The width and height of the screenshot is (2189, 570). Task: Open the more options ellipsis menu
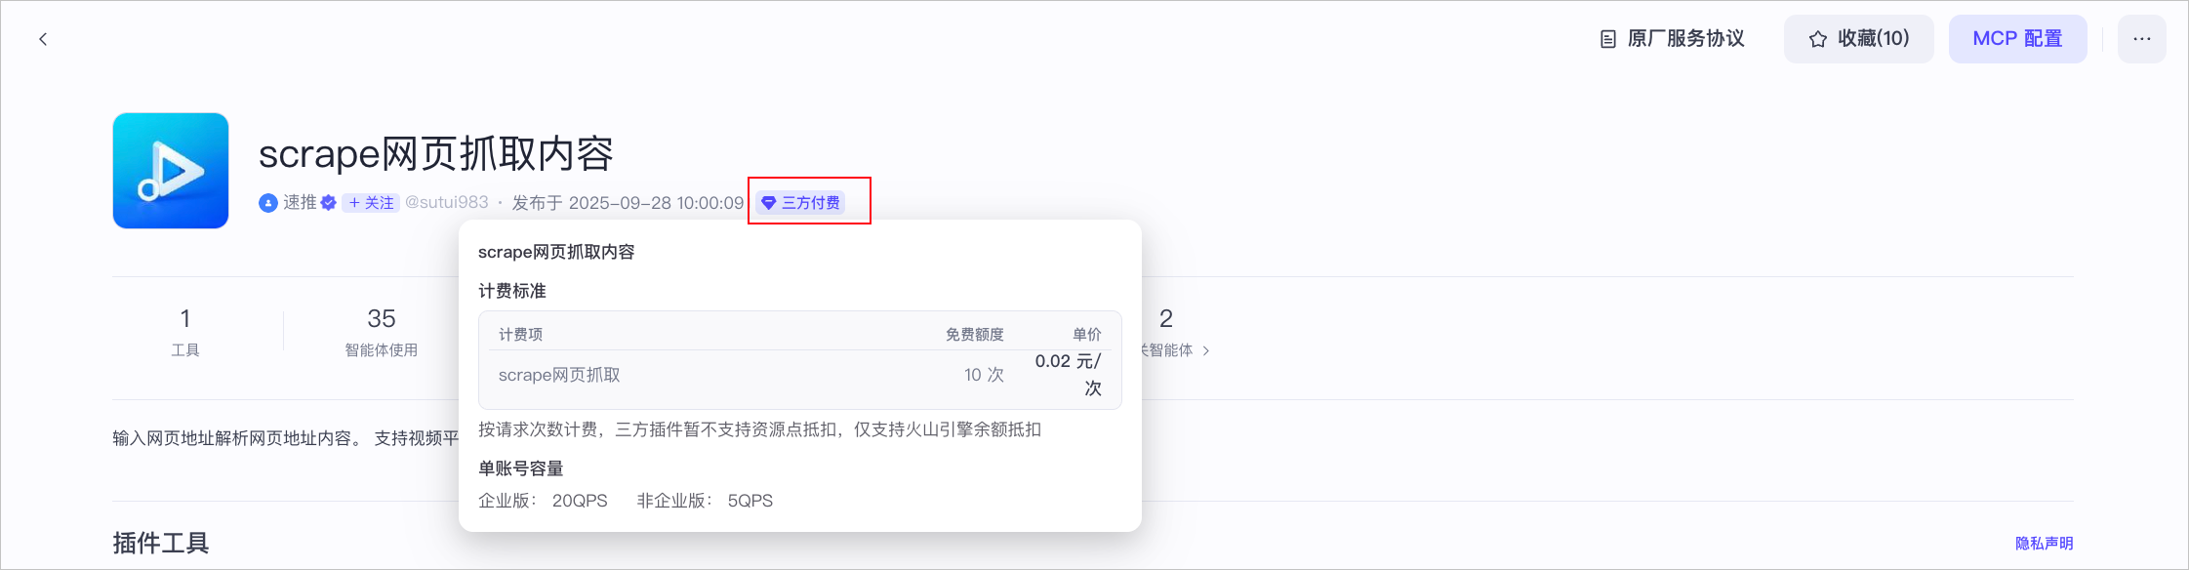(x=2141, y=39)
